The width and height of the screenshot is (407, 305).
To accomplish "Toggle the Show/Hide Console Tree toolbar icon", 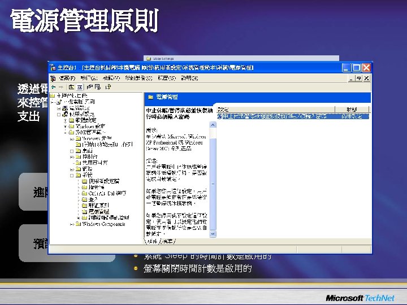I will (x=80, y=87).
